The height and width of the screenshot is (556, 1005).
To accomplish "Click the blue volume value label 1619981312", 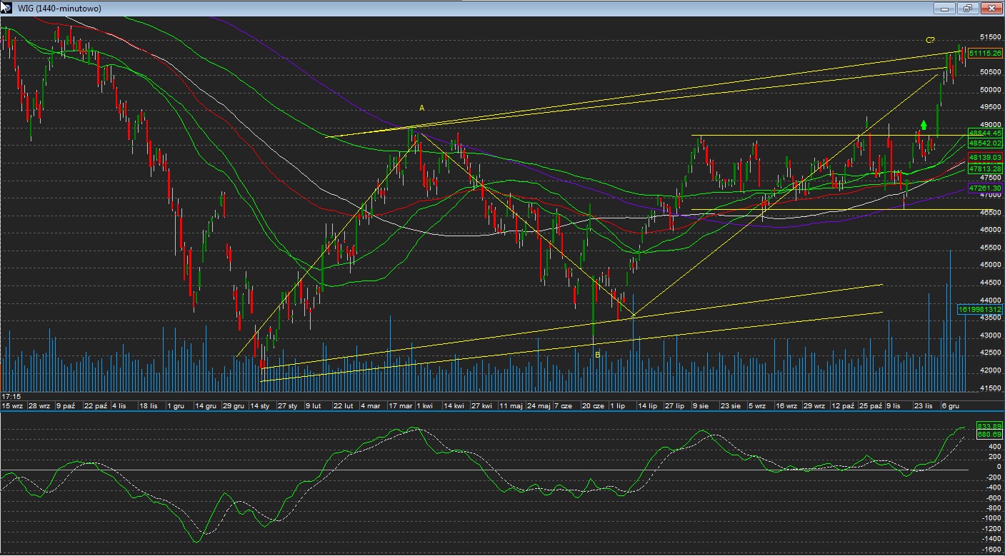I will [980, 309].
